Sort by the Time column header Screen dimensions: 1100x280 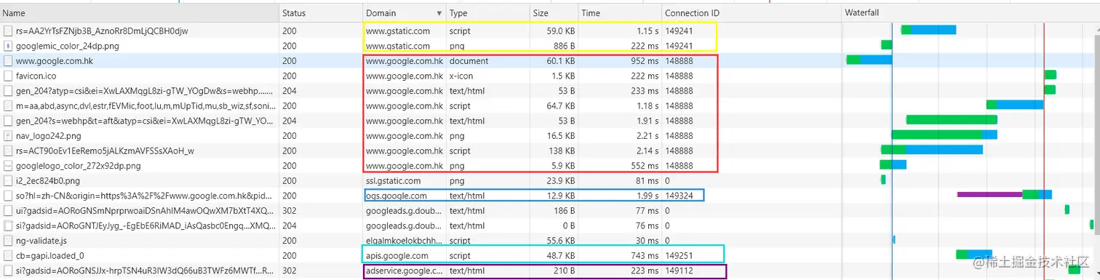click(x=591, y=14)
